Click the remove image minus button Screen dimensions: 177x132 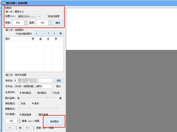[x=43, y=33]
